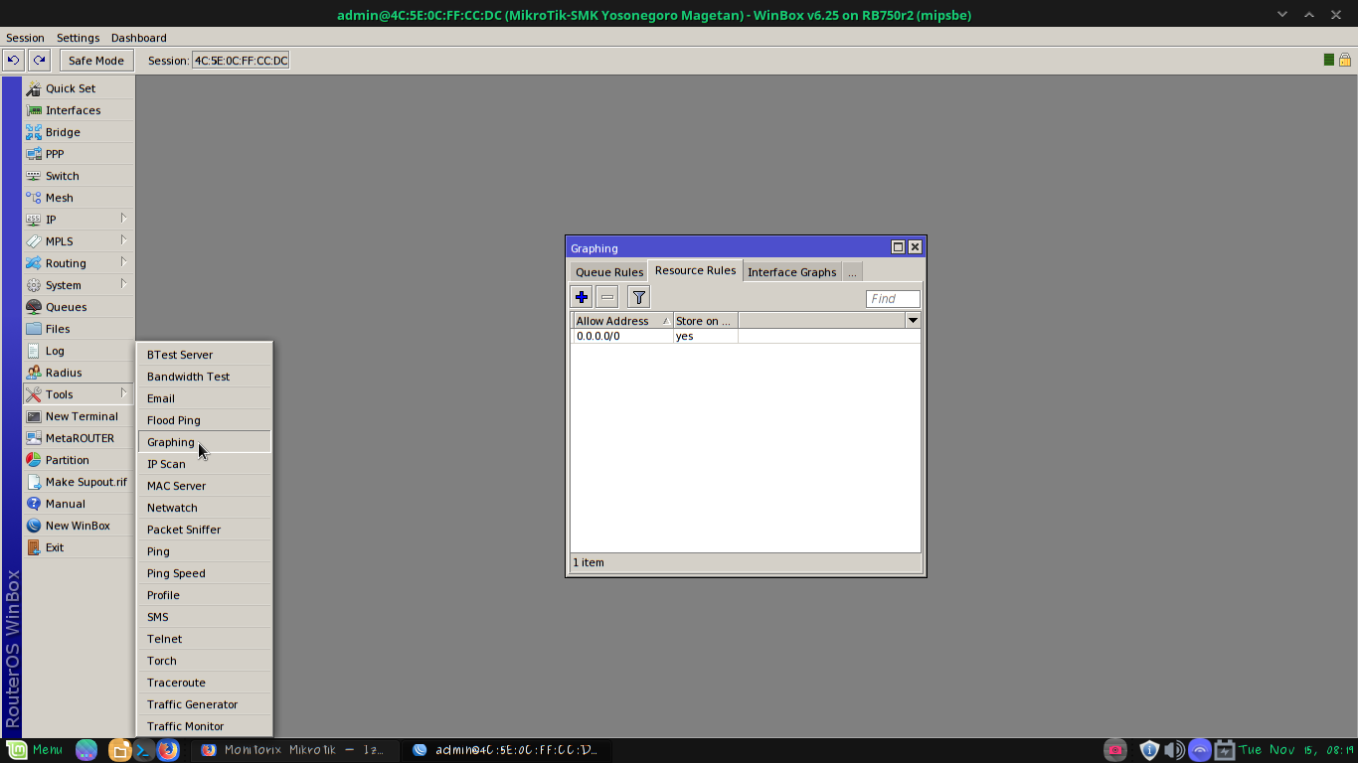Open Traffic Generator from Tools menu
The image size is (1358, 763).
pyautogui.click(x=204, y=704)
